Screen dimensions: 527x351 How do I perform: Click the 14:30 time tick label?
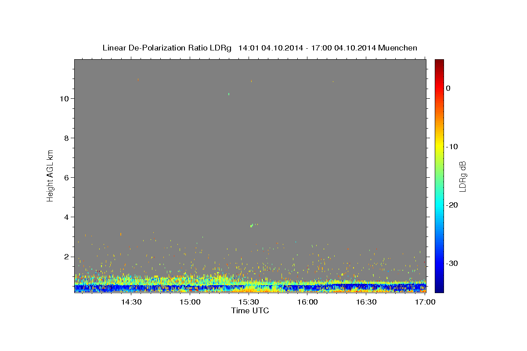tap(131, 302)
